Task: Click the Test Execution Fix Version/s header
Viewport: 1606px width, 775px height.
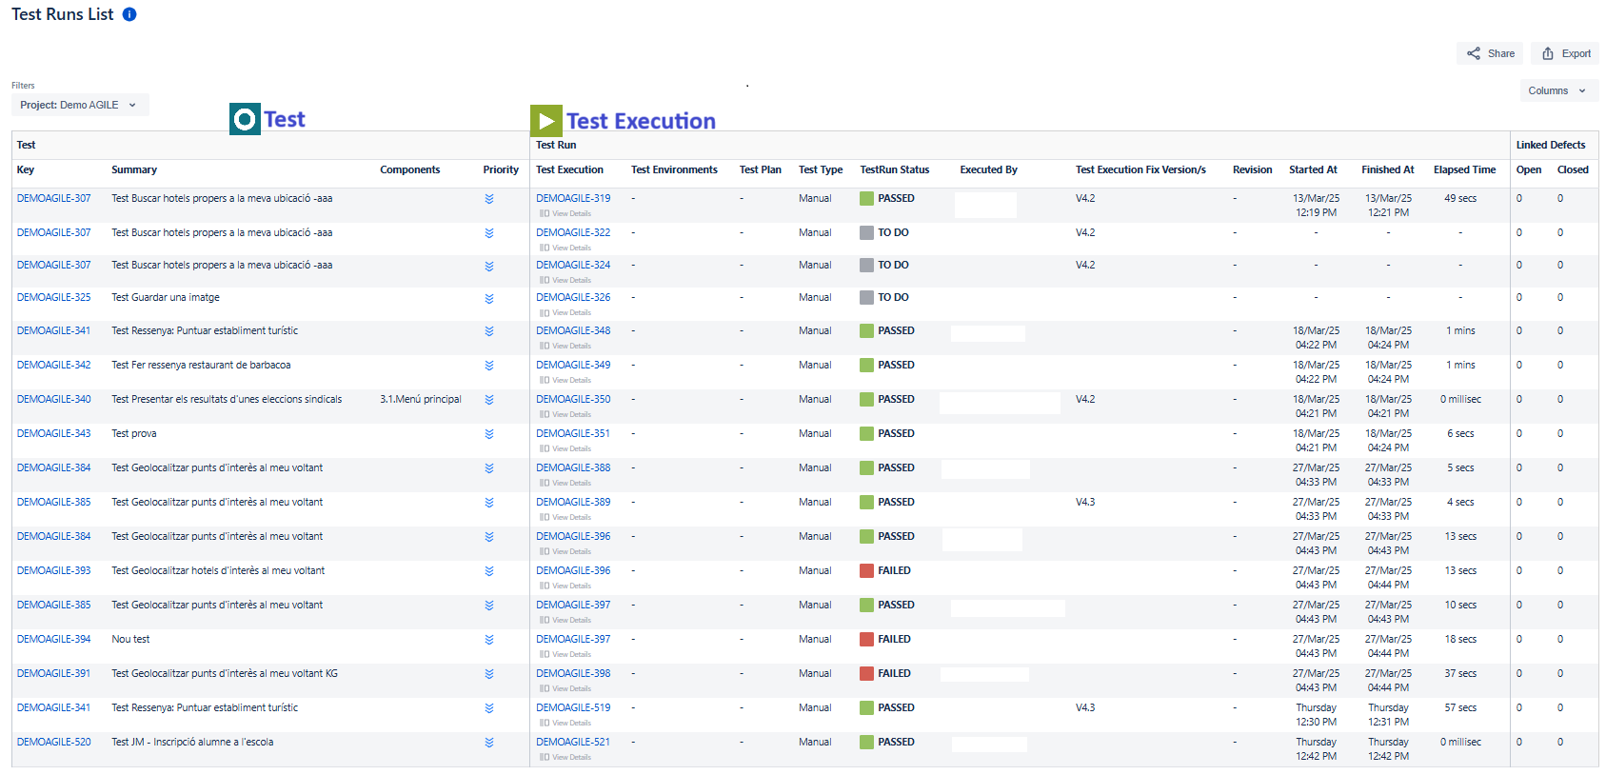Action: tap(1140, 169)
